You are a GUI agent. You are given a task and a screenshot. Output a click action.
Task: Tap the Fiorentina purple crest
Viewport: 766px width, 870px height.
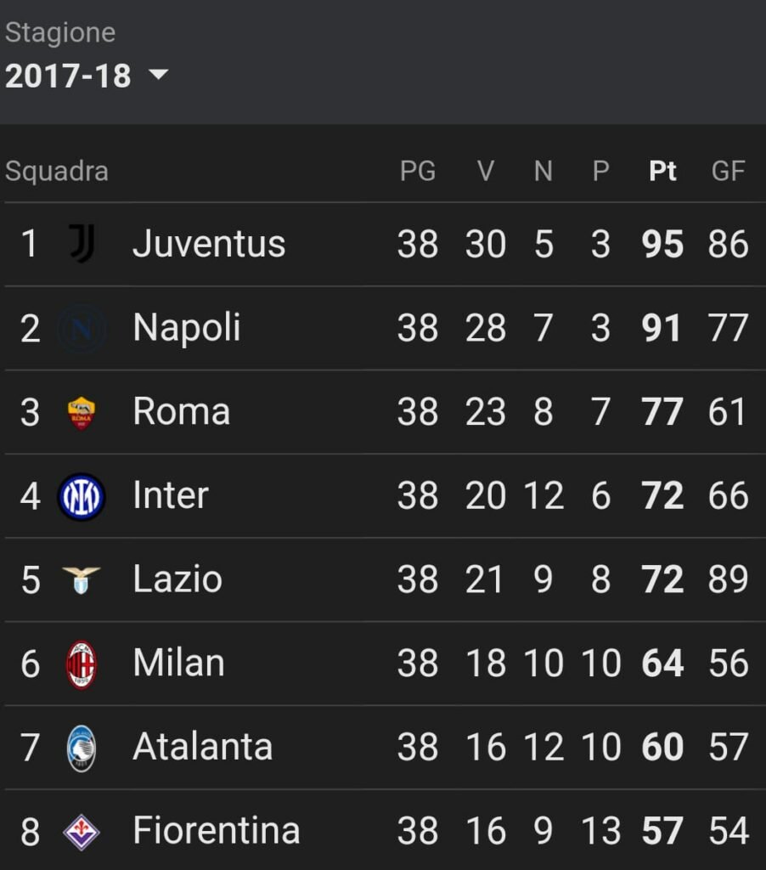[x=82, y=832]
